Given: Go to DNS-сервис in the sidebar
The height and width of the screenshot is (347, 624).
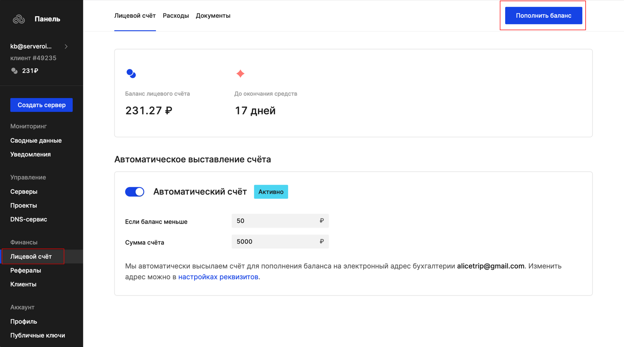Looking at the screenshot, I should coord(29,219).
